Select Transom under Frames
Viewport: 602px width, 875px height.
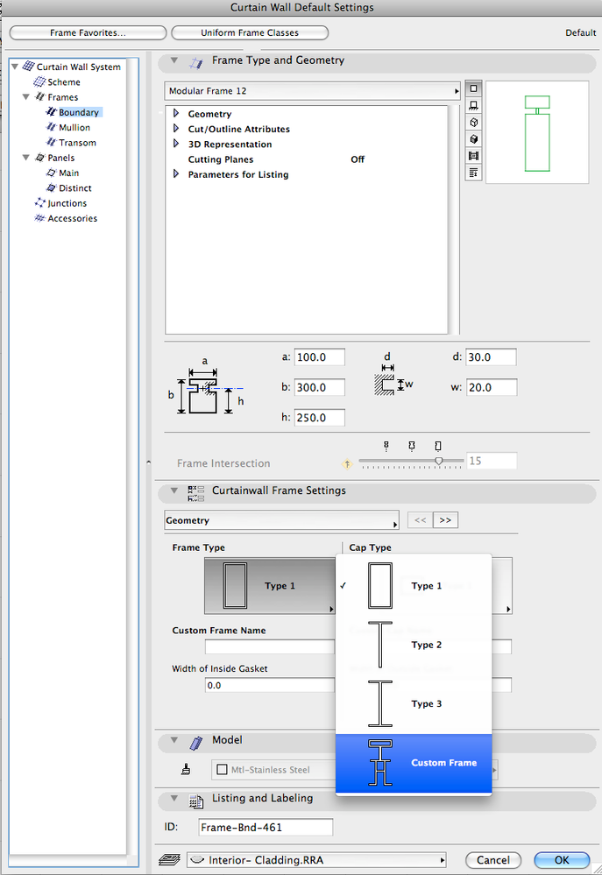77,142
